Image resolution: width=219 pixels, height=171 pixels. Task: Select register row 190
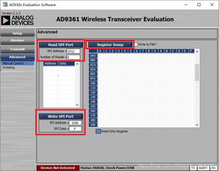tap(93, 125)
